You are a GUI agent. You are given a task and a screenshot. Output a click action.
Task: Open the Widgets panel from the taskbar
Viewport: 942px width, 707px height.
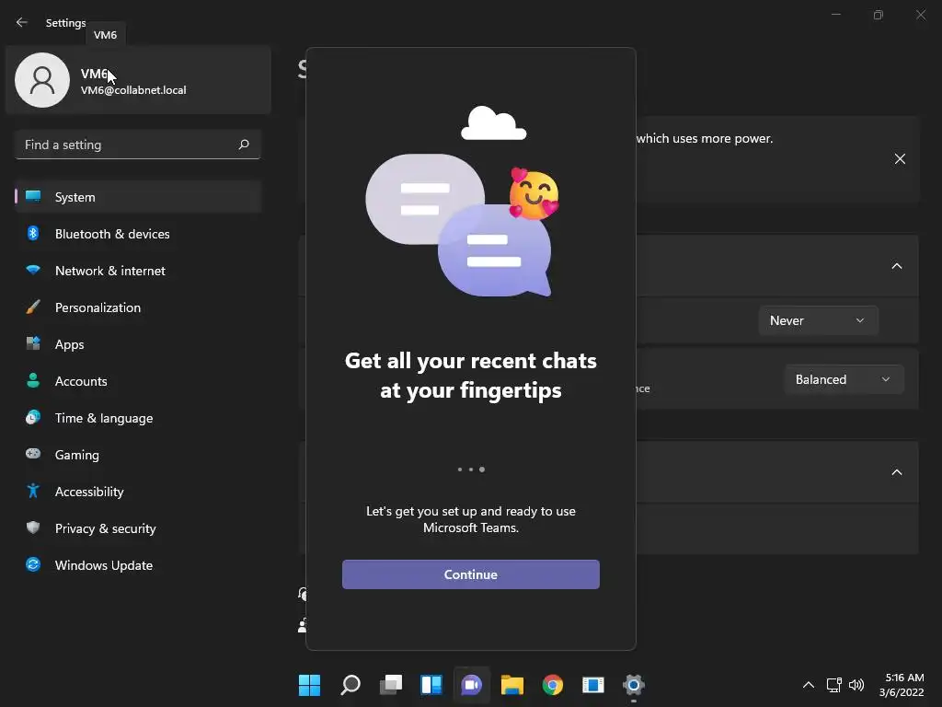pos(431,685)
